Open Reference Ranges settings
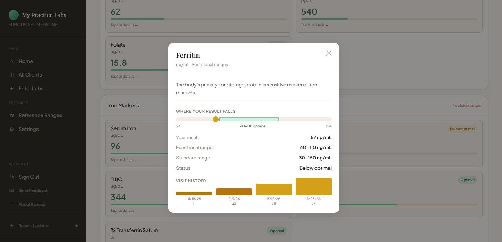502x242 pixels. click(40, 115)
